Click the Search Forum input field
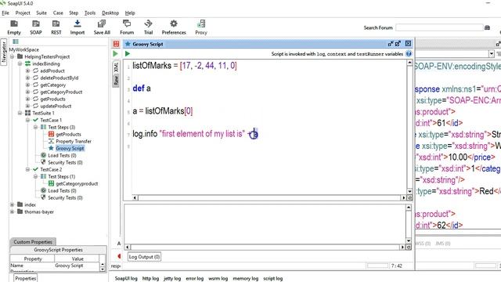Viewport: 501px width, 282px height. (439, 28)
